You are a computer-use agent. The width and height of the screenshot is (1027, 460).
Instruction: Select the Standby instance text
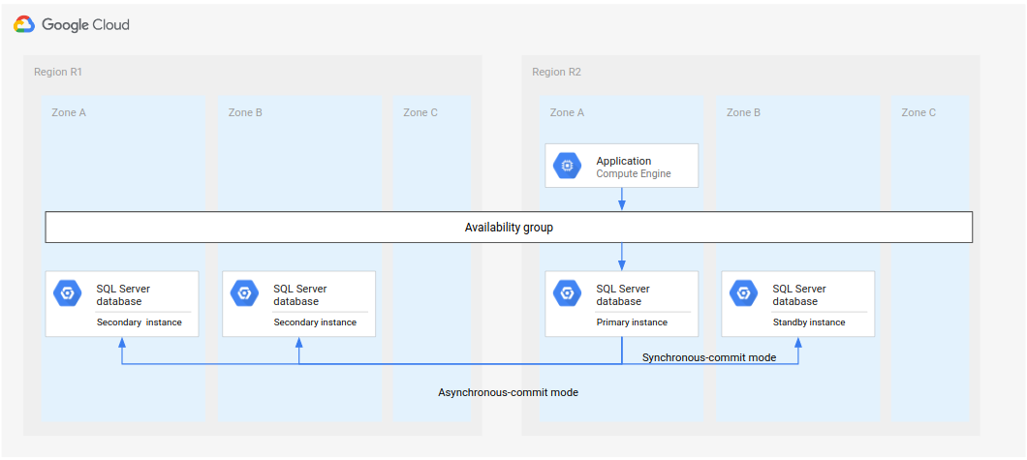pyautogui.click(x=809, y=322)
